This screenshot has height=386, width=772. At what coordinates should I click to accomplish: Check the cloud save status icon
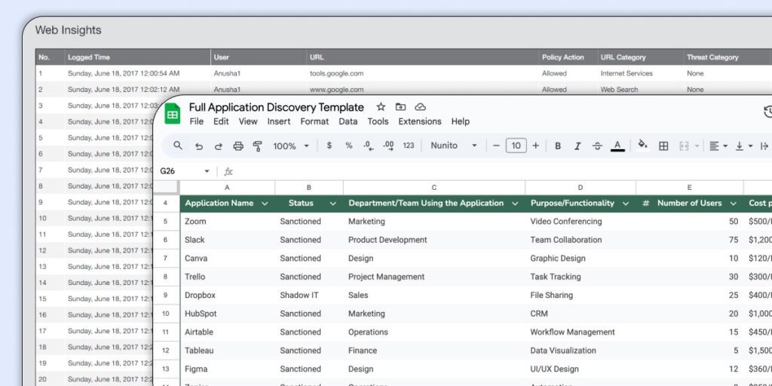420,107
